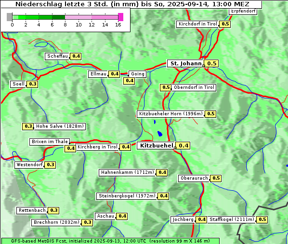This screenshot has width=288, height=244.
Task: Select the 0.4 value next to Ellmau
Action: tap(114, 74)
